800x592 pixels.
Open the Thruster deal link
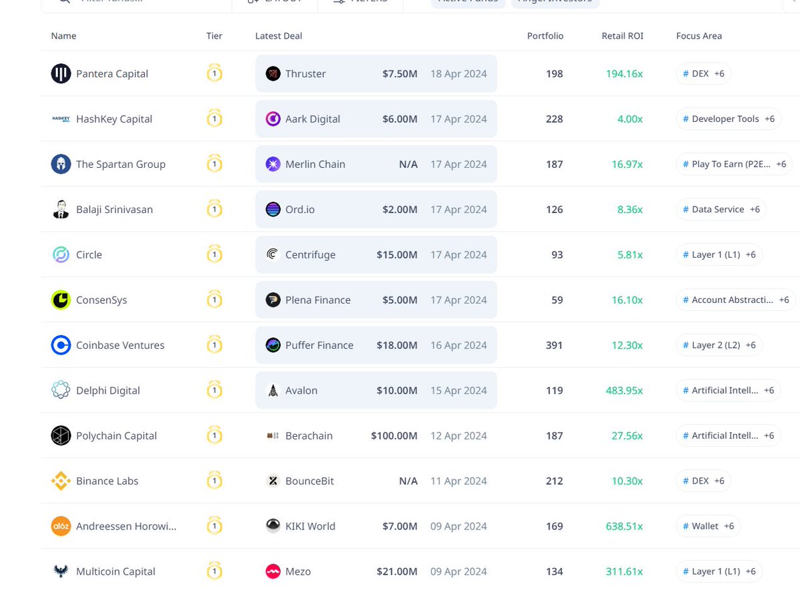click(305, 74)
